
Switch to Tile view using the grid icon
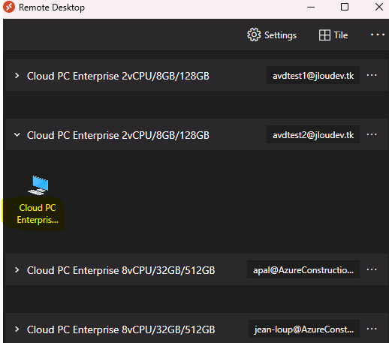point(324,35)
